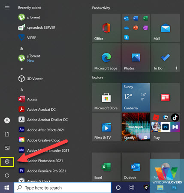Open the To Do tile

click(166, 57)
